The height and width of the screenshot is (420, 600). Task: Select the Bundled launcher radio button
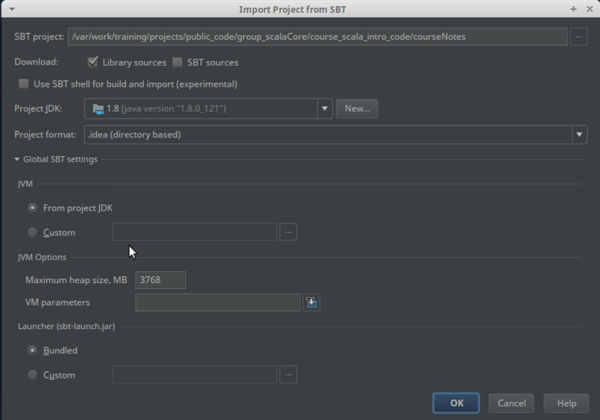33,350
